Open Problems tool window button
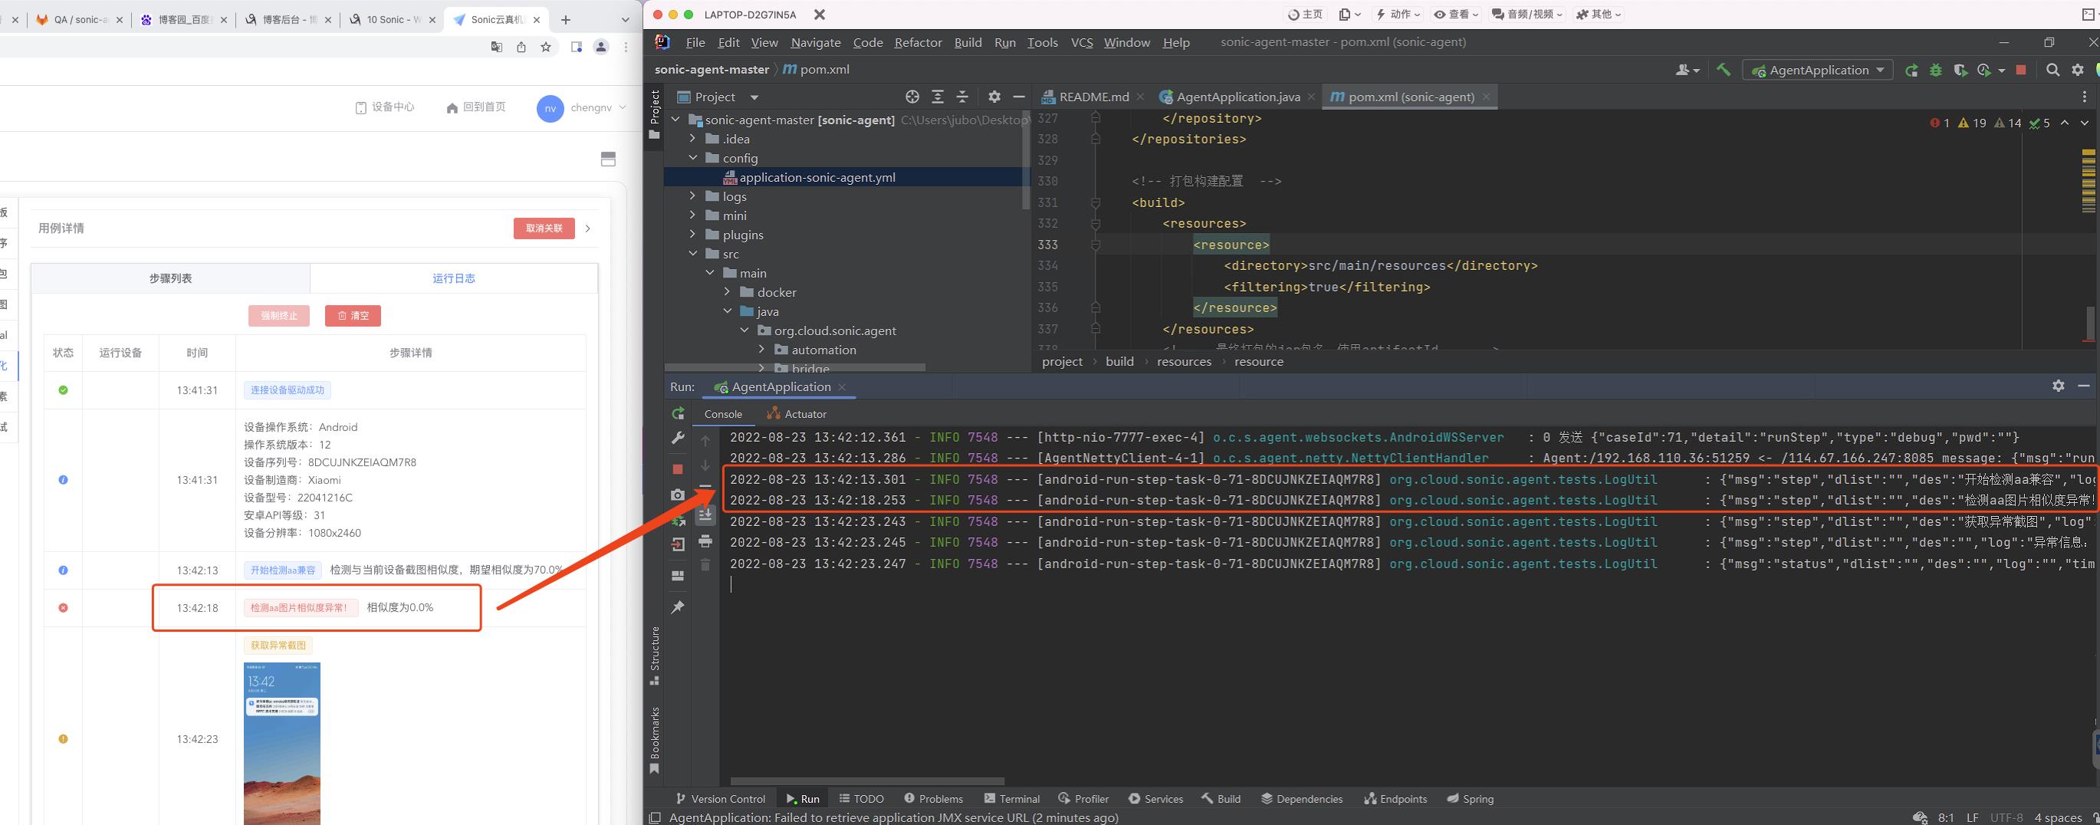 click(x=933, y=799)
